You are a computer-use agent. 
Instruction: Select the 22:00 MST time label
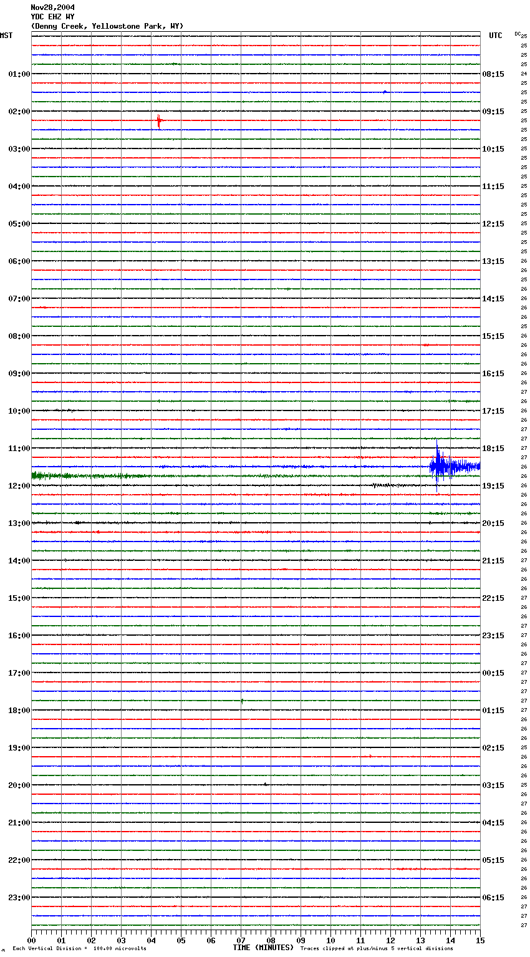click(x=19, y=860)
